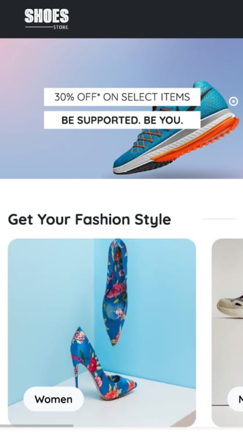243x436 pixels.
Task: Click the BE SUPPORTED. BE YOU. banner text
Action: point(122,120)
